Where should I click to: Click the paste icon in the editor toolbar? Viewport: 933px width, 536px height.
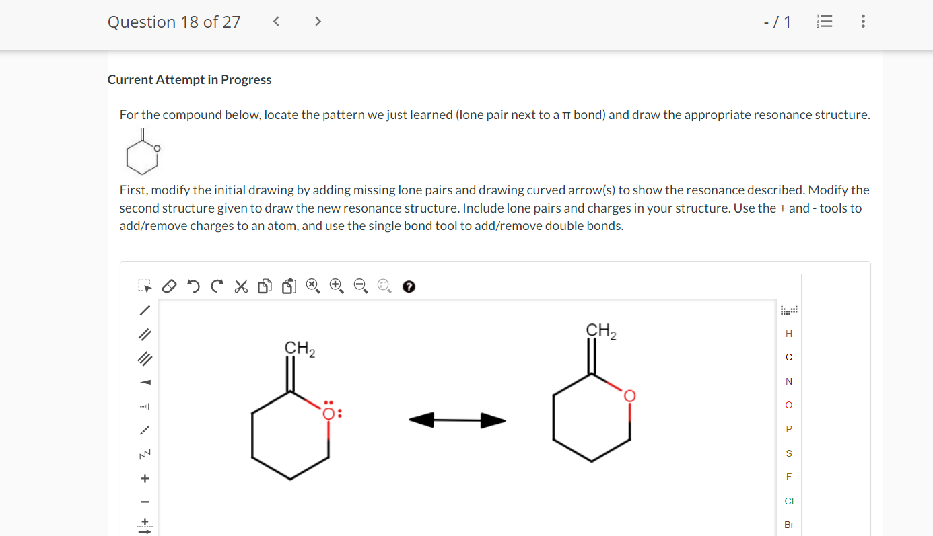288,286
